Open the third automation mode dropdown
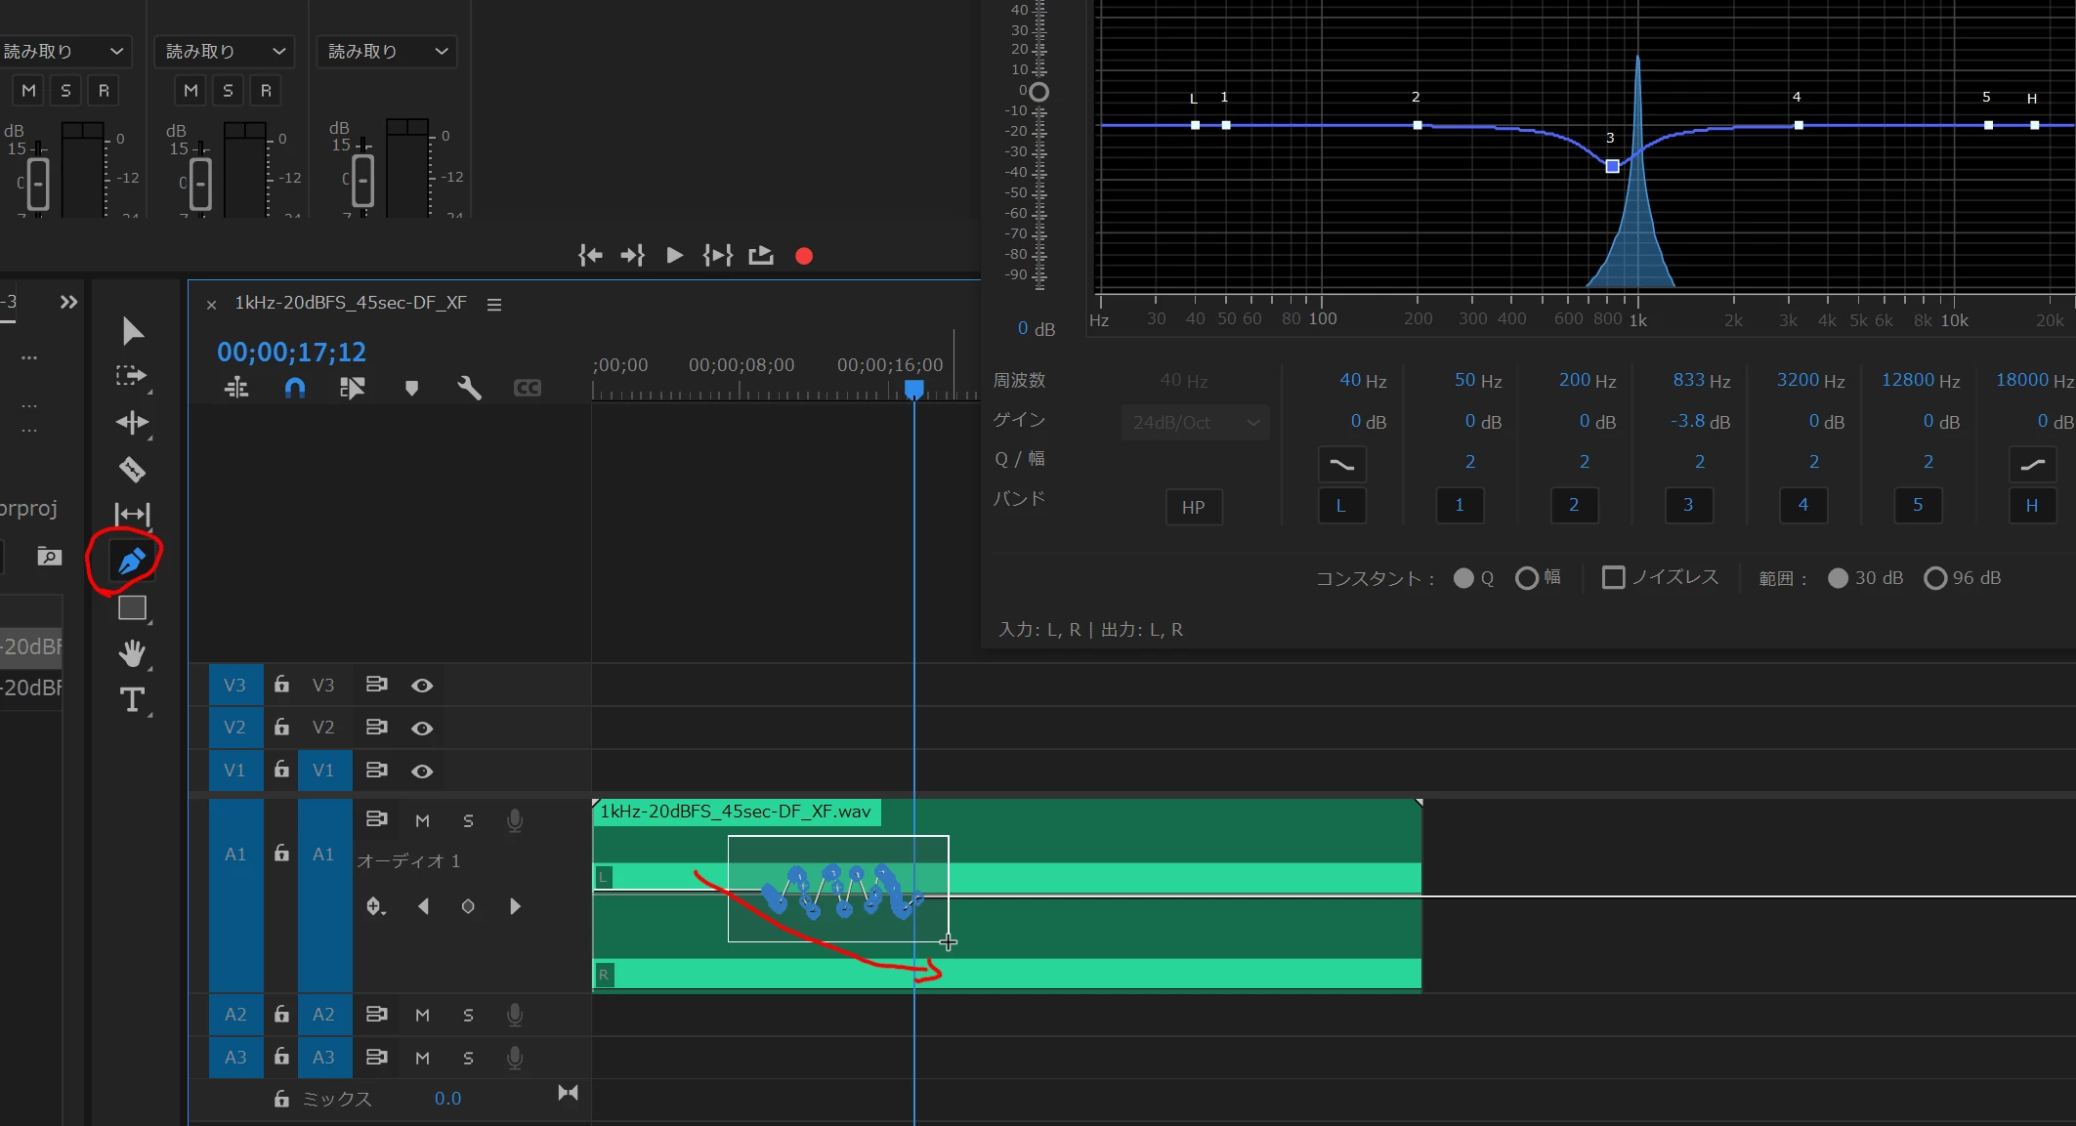2076x1126 pixels. point(387,51)
